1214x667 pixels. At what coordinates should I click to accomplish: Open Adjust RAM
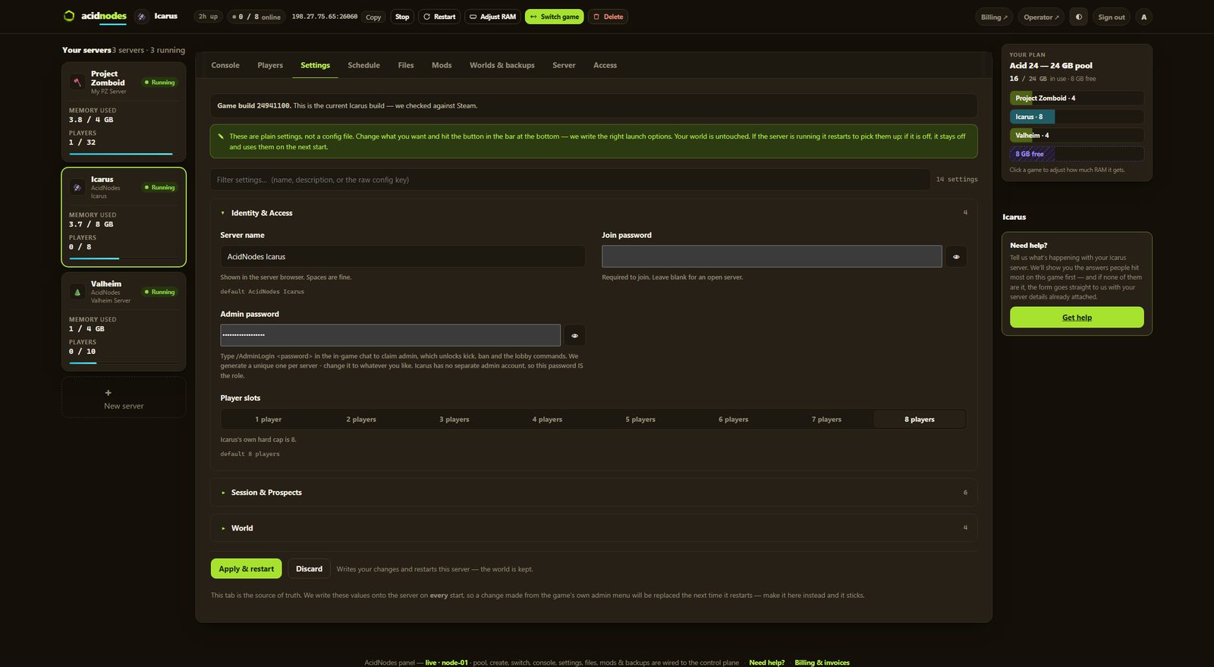492,17
